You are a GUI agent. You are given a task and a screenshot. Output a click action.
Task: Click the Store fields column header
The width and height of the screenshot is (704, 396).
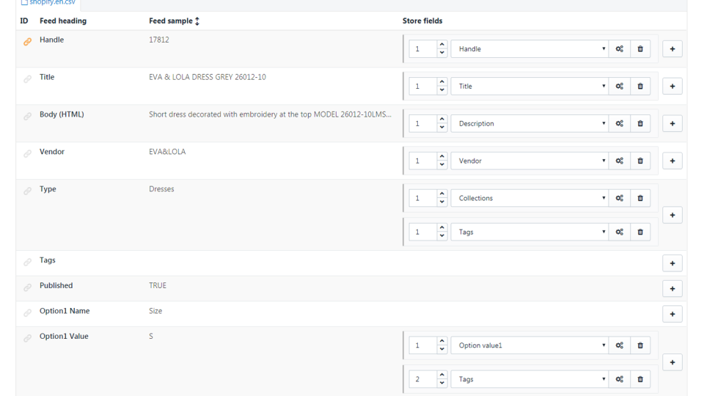422,21
